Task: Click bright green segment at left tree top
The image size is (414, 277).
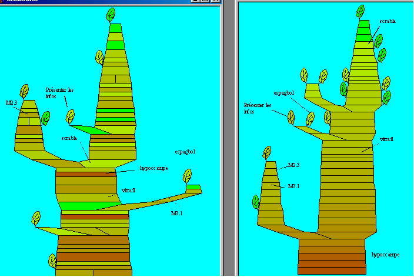Action: point(115,28)
